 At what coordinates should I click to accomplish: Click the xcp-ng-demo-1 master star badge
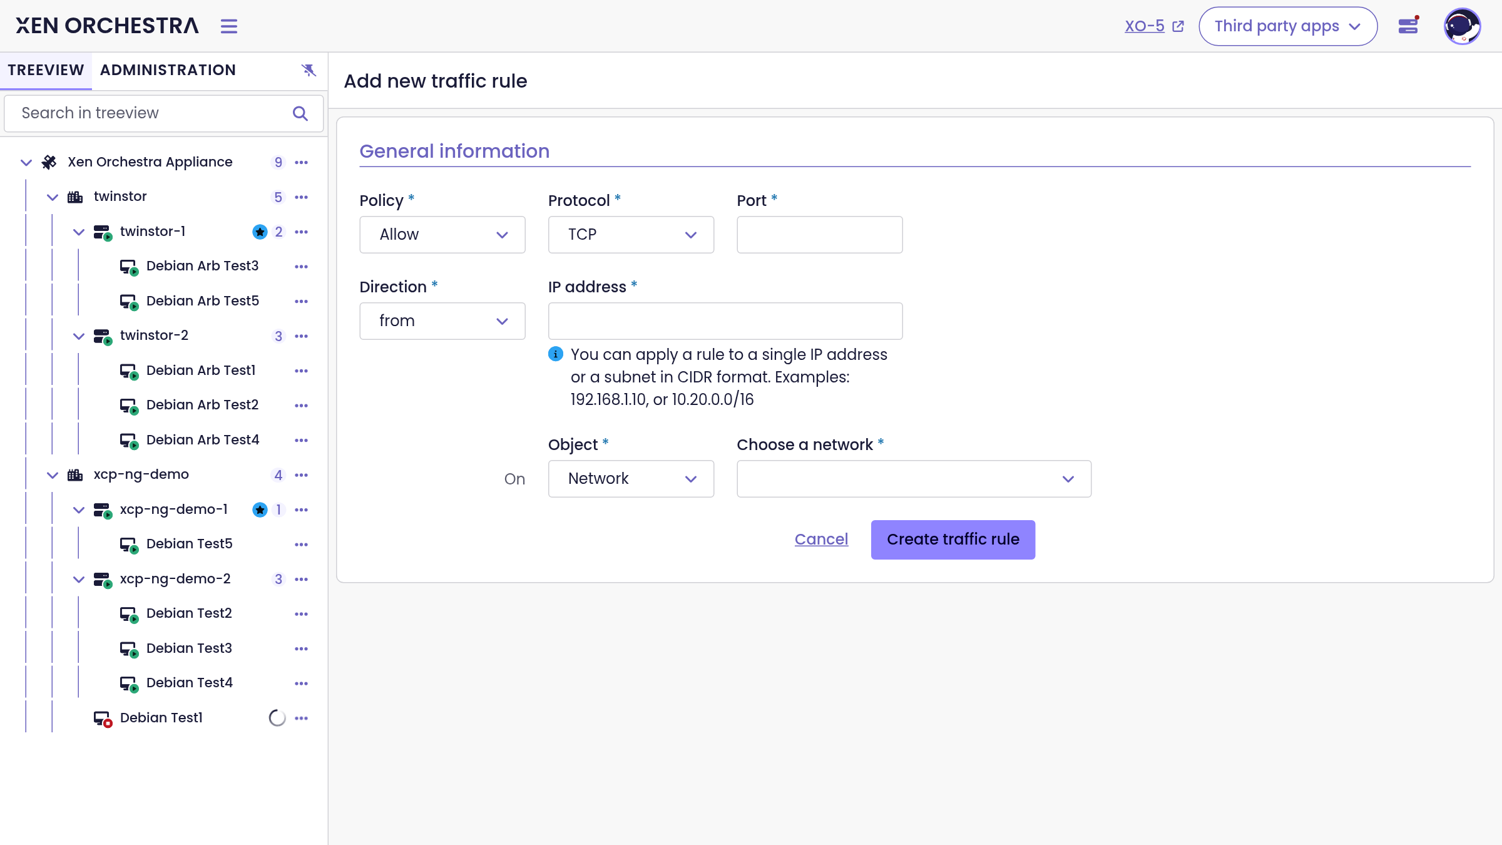coord(260,510)
